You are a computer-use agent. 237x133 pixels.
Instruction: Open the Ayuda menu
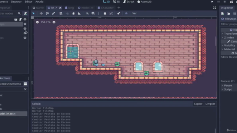point(39,1)
